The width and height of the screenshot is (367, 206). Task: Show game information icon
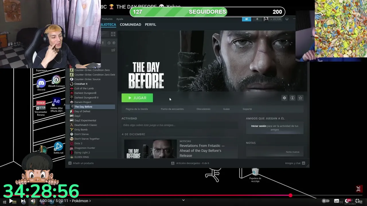292,98
